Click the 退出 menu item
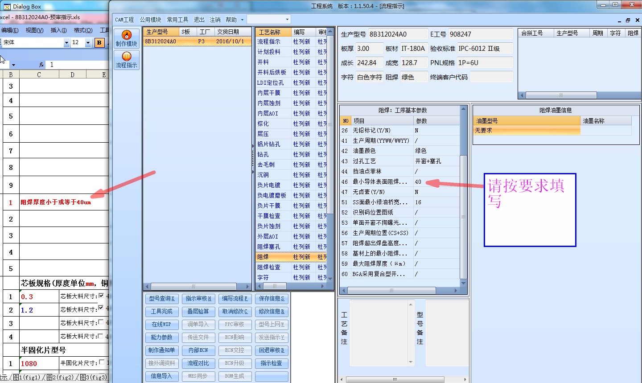642x383 pixels. [199, 20]
